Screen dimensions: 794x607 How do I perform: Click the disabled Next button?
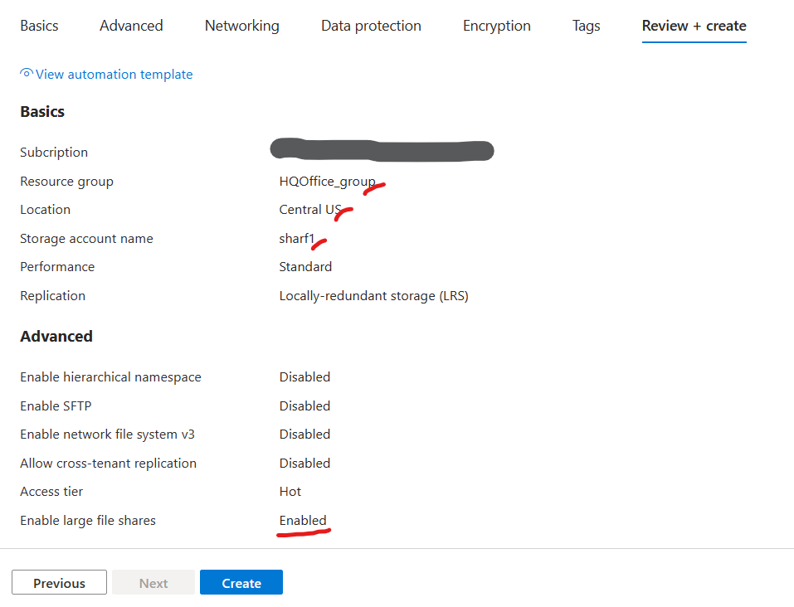pyautogui.click(x=153, y=582)
